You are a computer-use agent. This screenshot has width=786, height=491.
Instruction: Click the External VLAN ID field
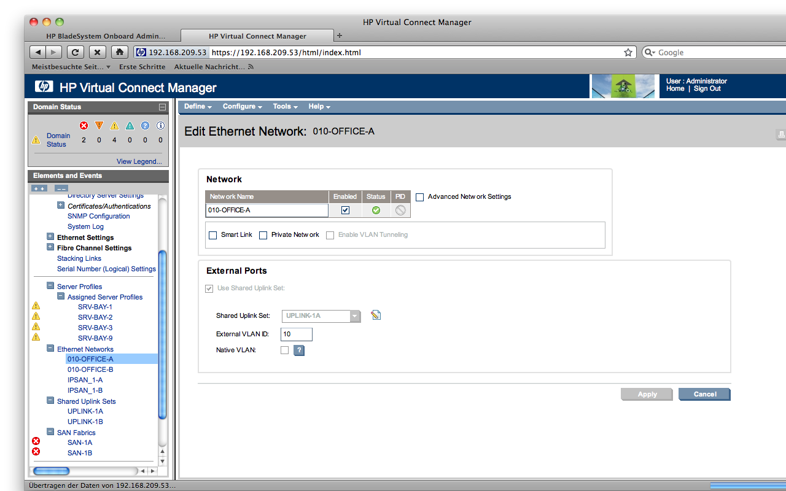point(297,334)
